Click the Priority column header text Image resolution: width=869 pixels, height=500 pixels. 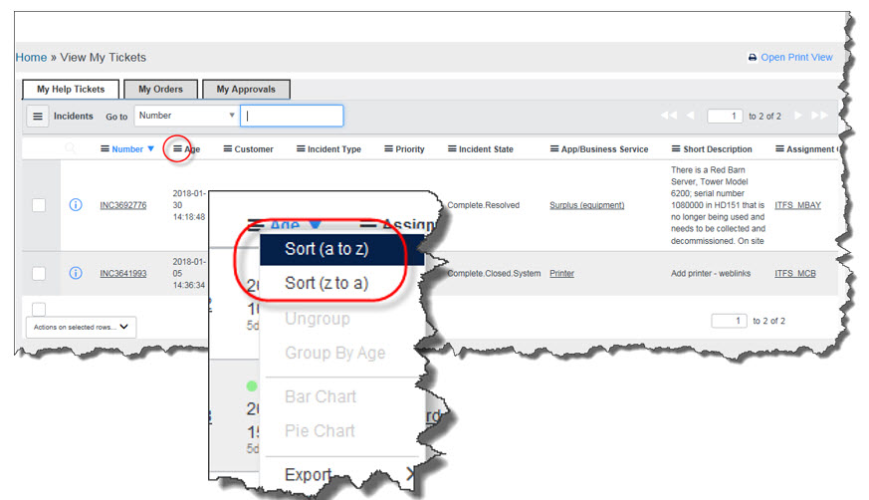(410, 149)
